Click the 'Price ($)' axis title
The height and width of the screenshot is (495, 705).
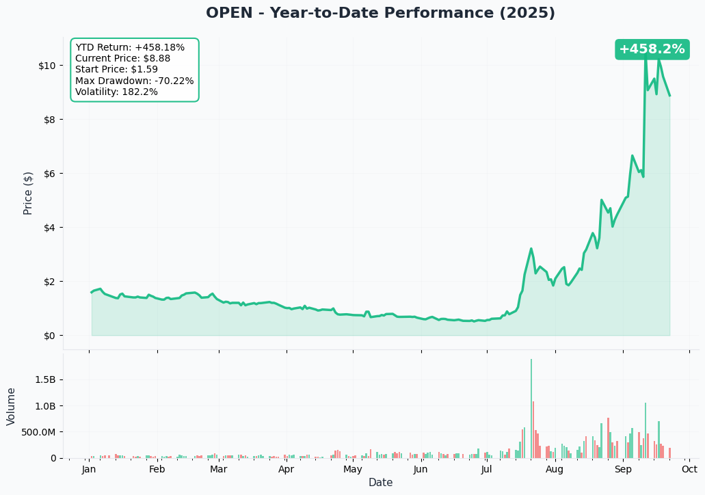[28, 193]
